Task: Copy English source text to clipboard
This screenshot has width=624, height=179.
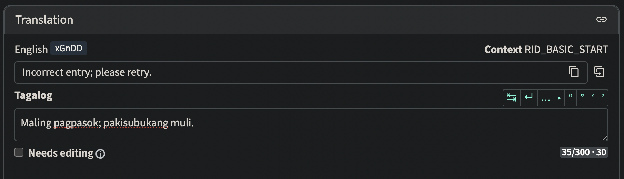Action: click(574, 72)
